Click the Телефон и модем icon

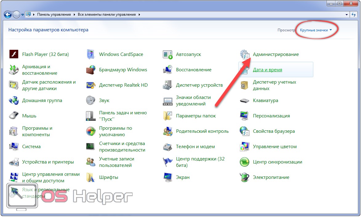(168, 147)
